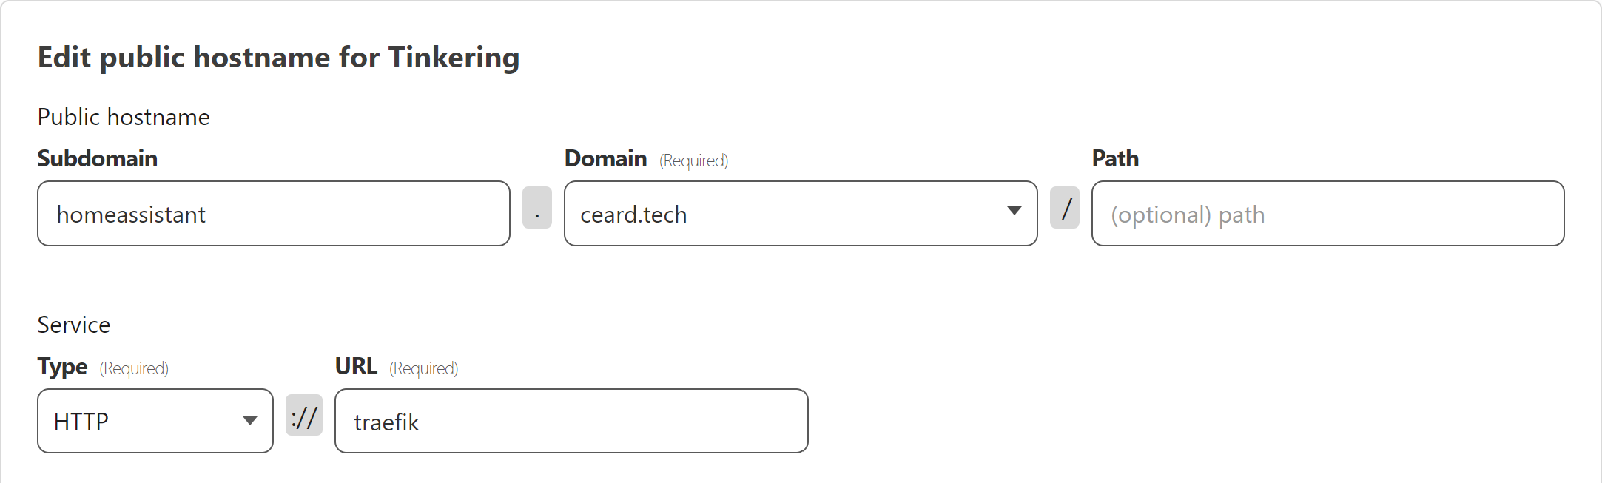This screenshot has height=483, width=1602.
Task: Select the homeassistant subdomain text
Action: (x=132, y=215)
